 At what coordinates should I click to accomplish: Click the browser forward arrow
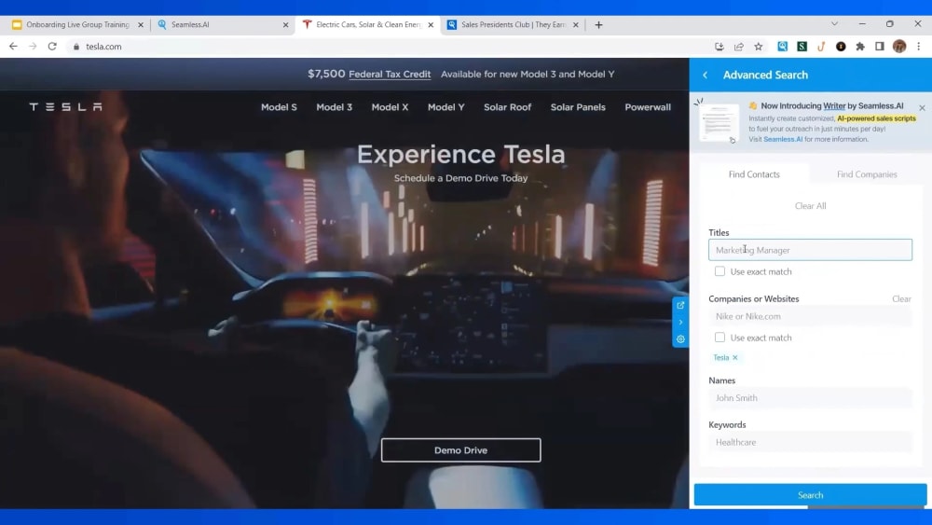(33, 47)
